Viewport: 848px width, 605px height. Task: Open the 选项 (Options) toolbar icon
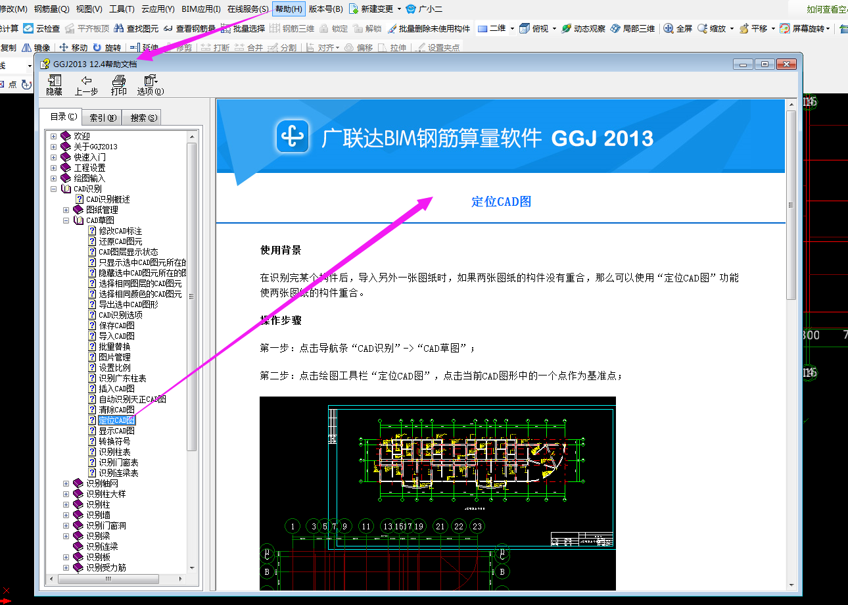tap(150, 81)
